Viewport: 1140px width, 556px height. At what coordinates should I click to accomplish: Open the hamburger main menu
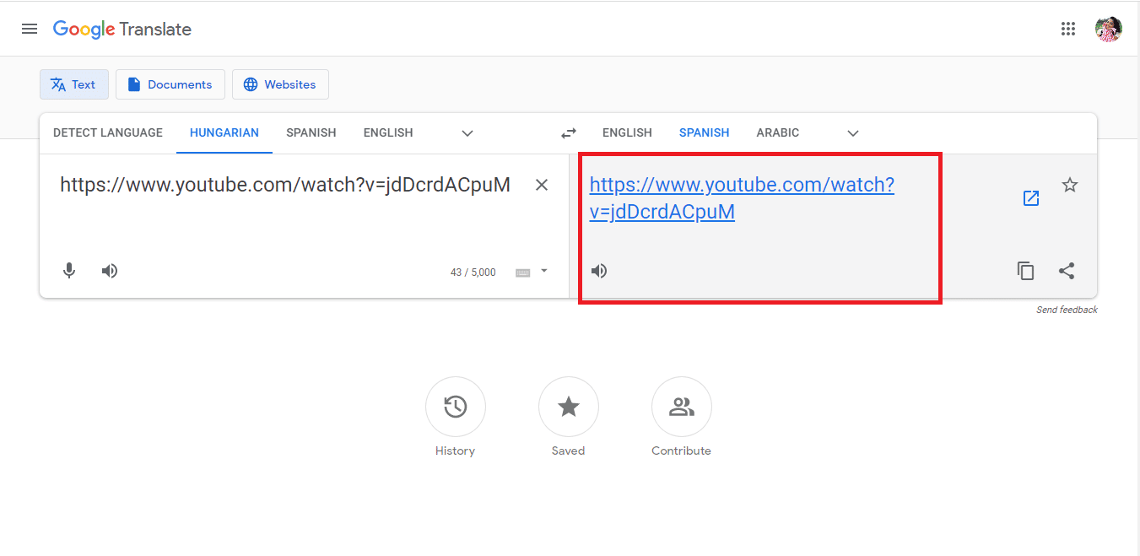[30, 29]
